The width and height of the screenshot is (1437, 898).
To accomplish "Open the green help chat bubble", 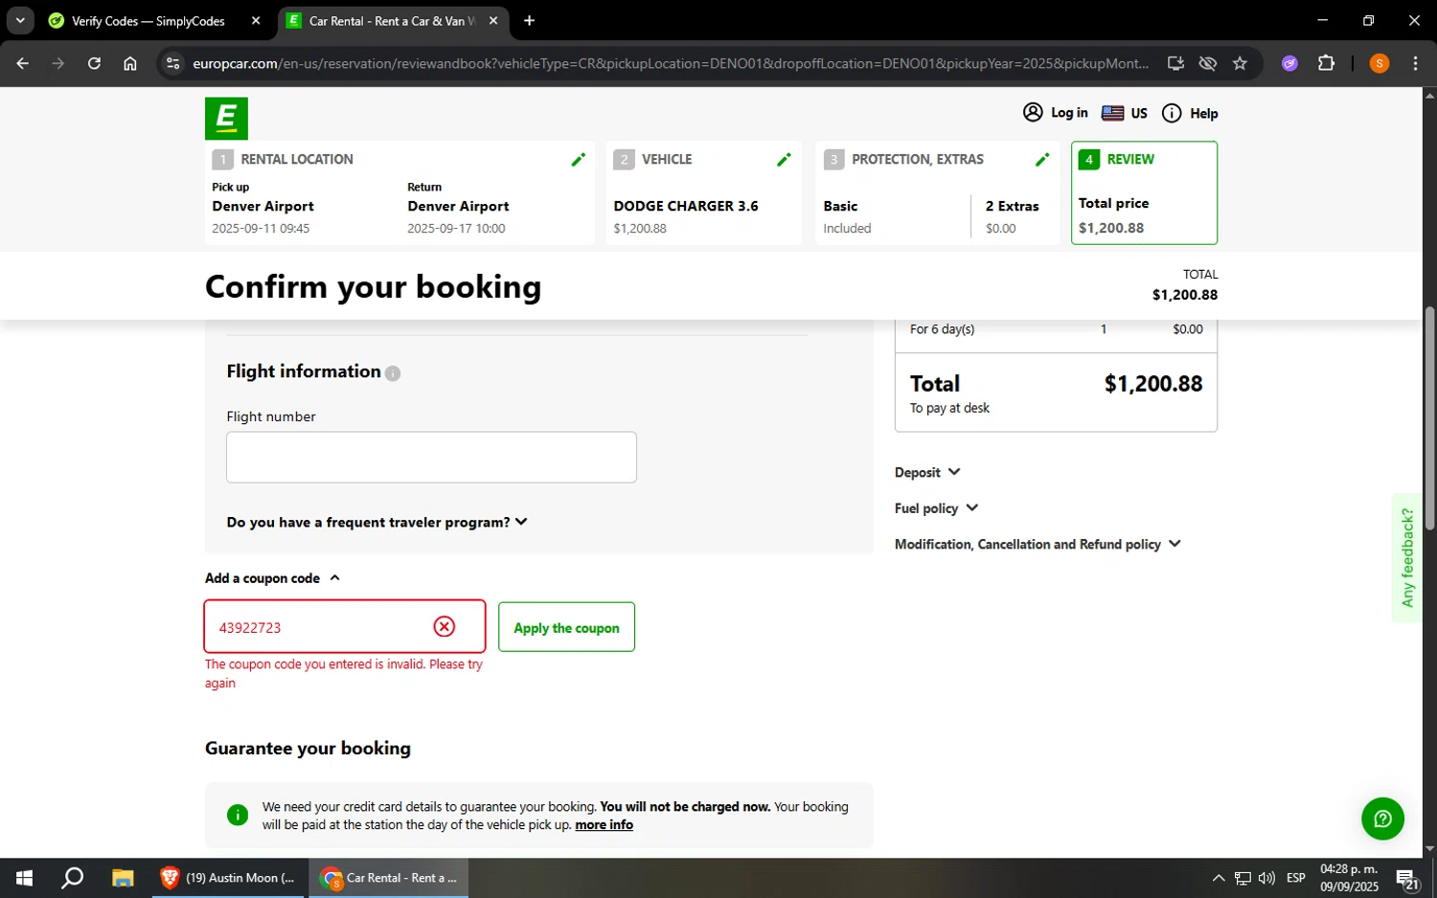I will click(1382, 819).
